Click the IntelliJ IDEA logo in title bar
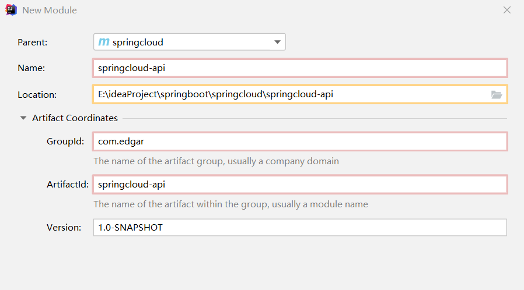 pos(11,10)
